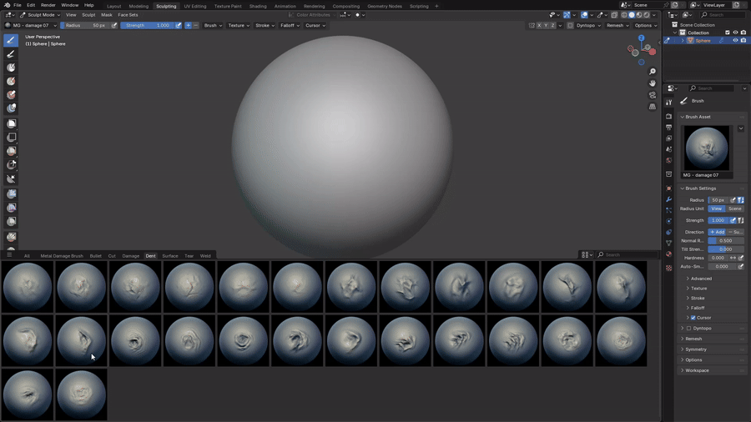Screen dimensions: 751x422
Task: Click the Hardness value field in Brush Settings
Action: click(x=718, y=258)
